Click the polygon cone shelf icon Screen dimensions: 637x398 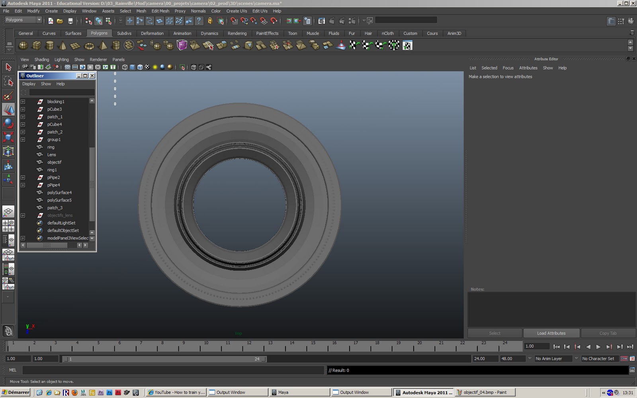point(63,45)
